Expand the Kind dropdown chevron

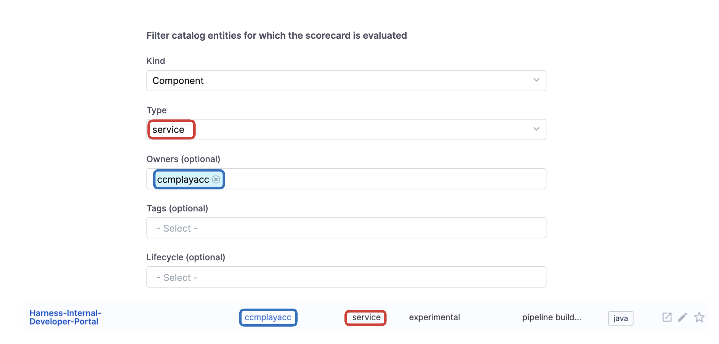pos(536,80)
